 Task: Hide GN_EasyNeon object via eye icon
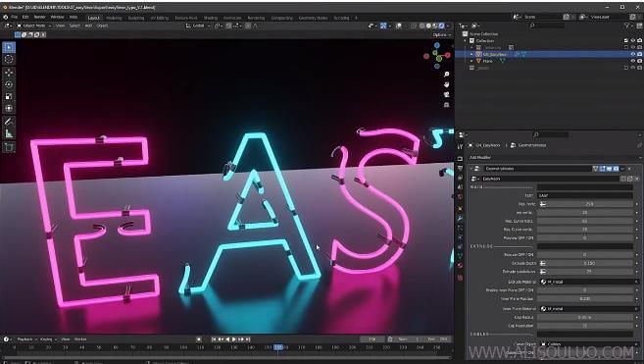pyautogui.click(x=632, y=54)
